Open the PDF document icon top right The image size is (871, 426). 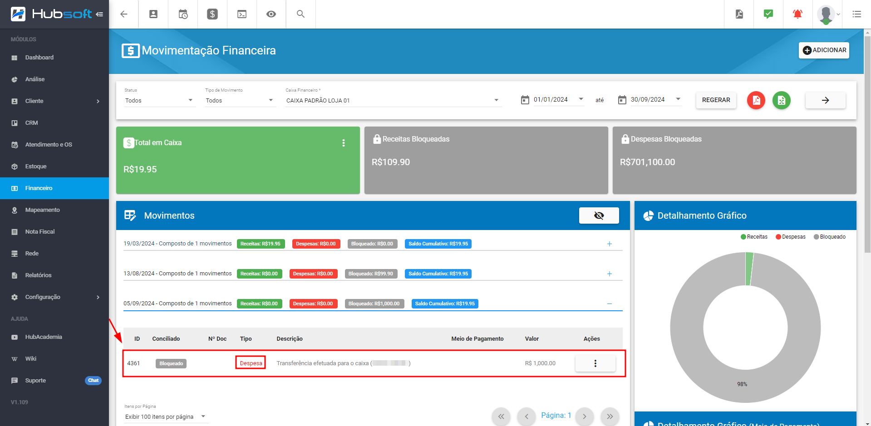[x=739, y=14]
